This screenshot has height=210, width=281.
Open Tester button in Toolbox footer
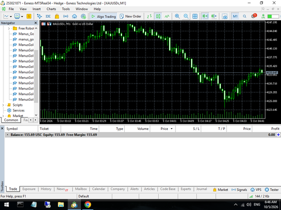(x=271, y=190)
